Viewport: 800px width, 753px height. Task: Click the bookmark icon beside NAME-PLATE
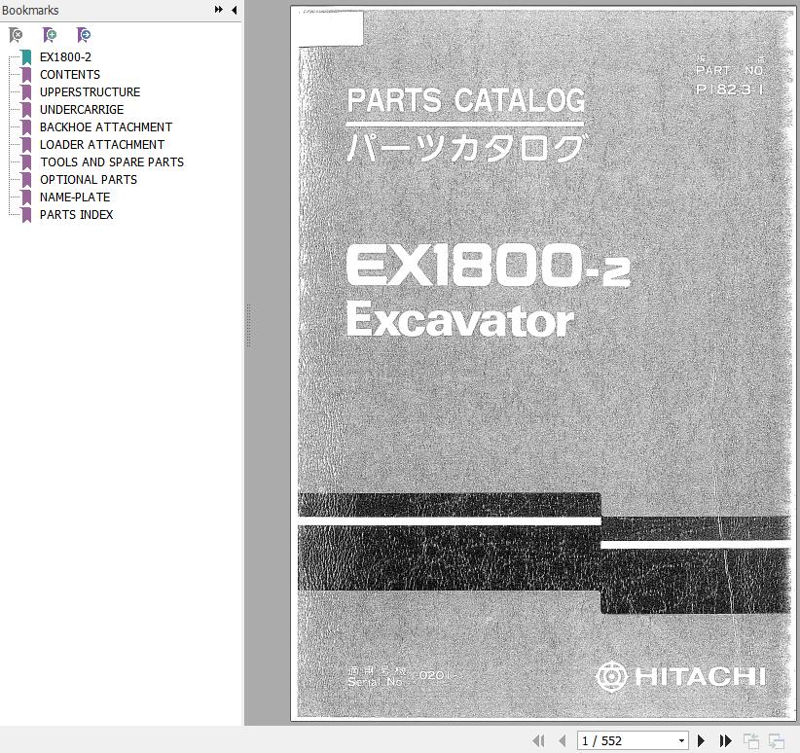26,197
